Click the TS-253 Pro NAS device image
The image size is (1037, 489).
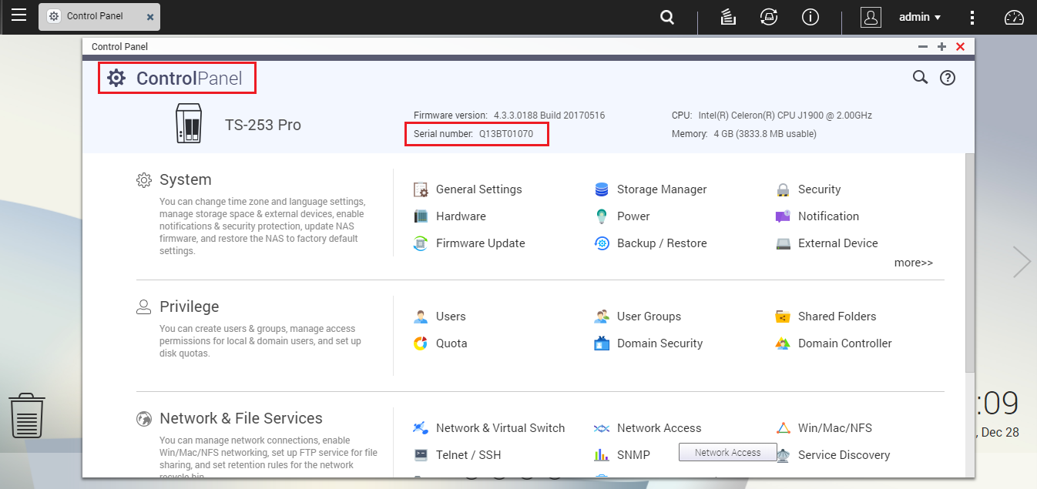point(190,124)
